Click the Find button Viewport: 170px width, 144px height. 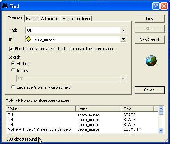point(150,18)
